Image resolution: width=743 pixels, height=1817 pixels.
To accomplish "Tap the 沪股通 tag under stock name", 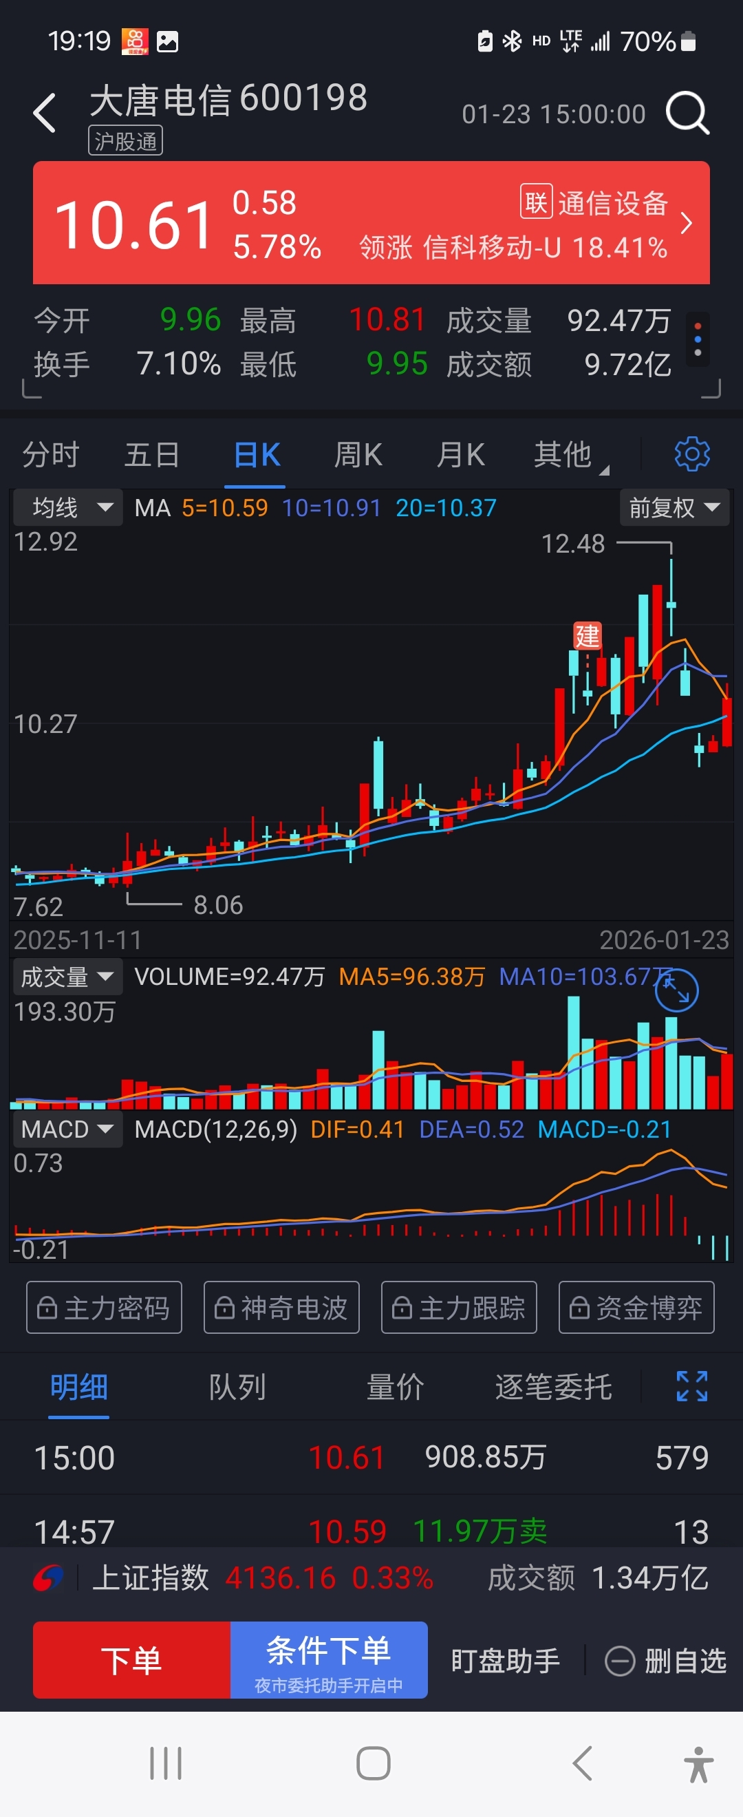I will click(125, 141).
